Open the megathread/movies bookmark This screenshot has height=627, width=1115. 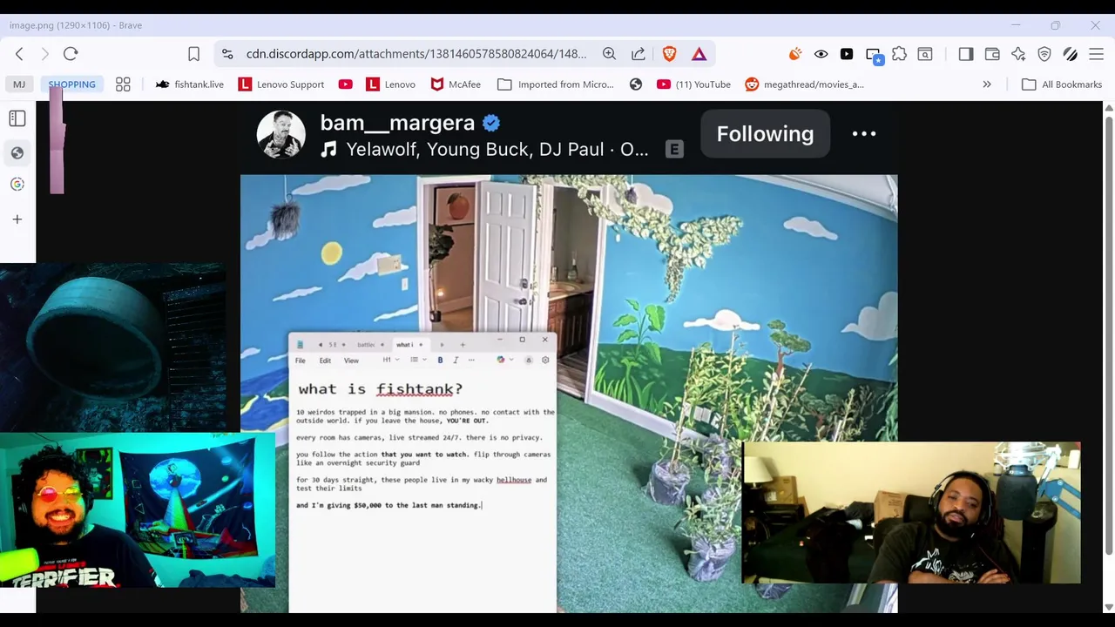804,84
